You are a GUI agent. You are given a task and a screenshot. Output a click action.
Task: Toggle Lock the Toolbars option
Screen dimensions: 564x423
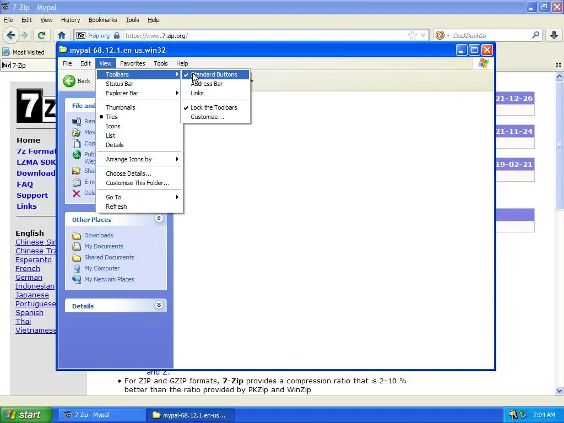[215, 107]
